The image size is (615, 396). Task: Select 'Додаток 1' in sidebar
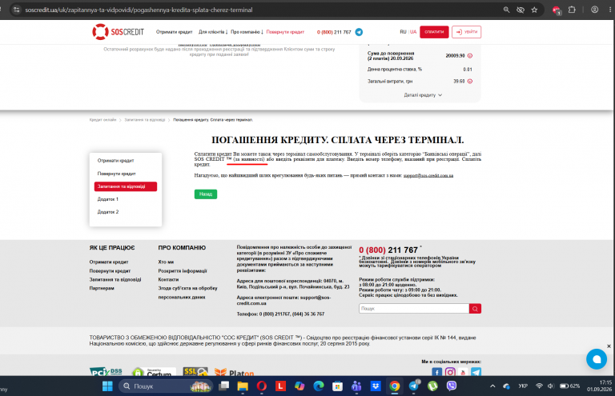click(108, 199)
